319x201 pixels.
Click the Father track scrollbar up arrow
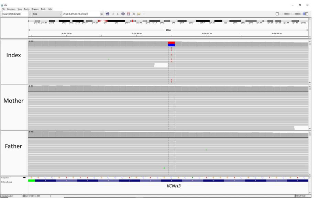pos(310,132)
